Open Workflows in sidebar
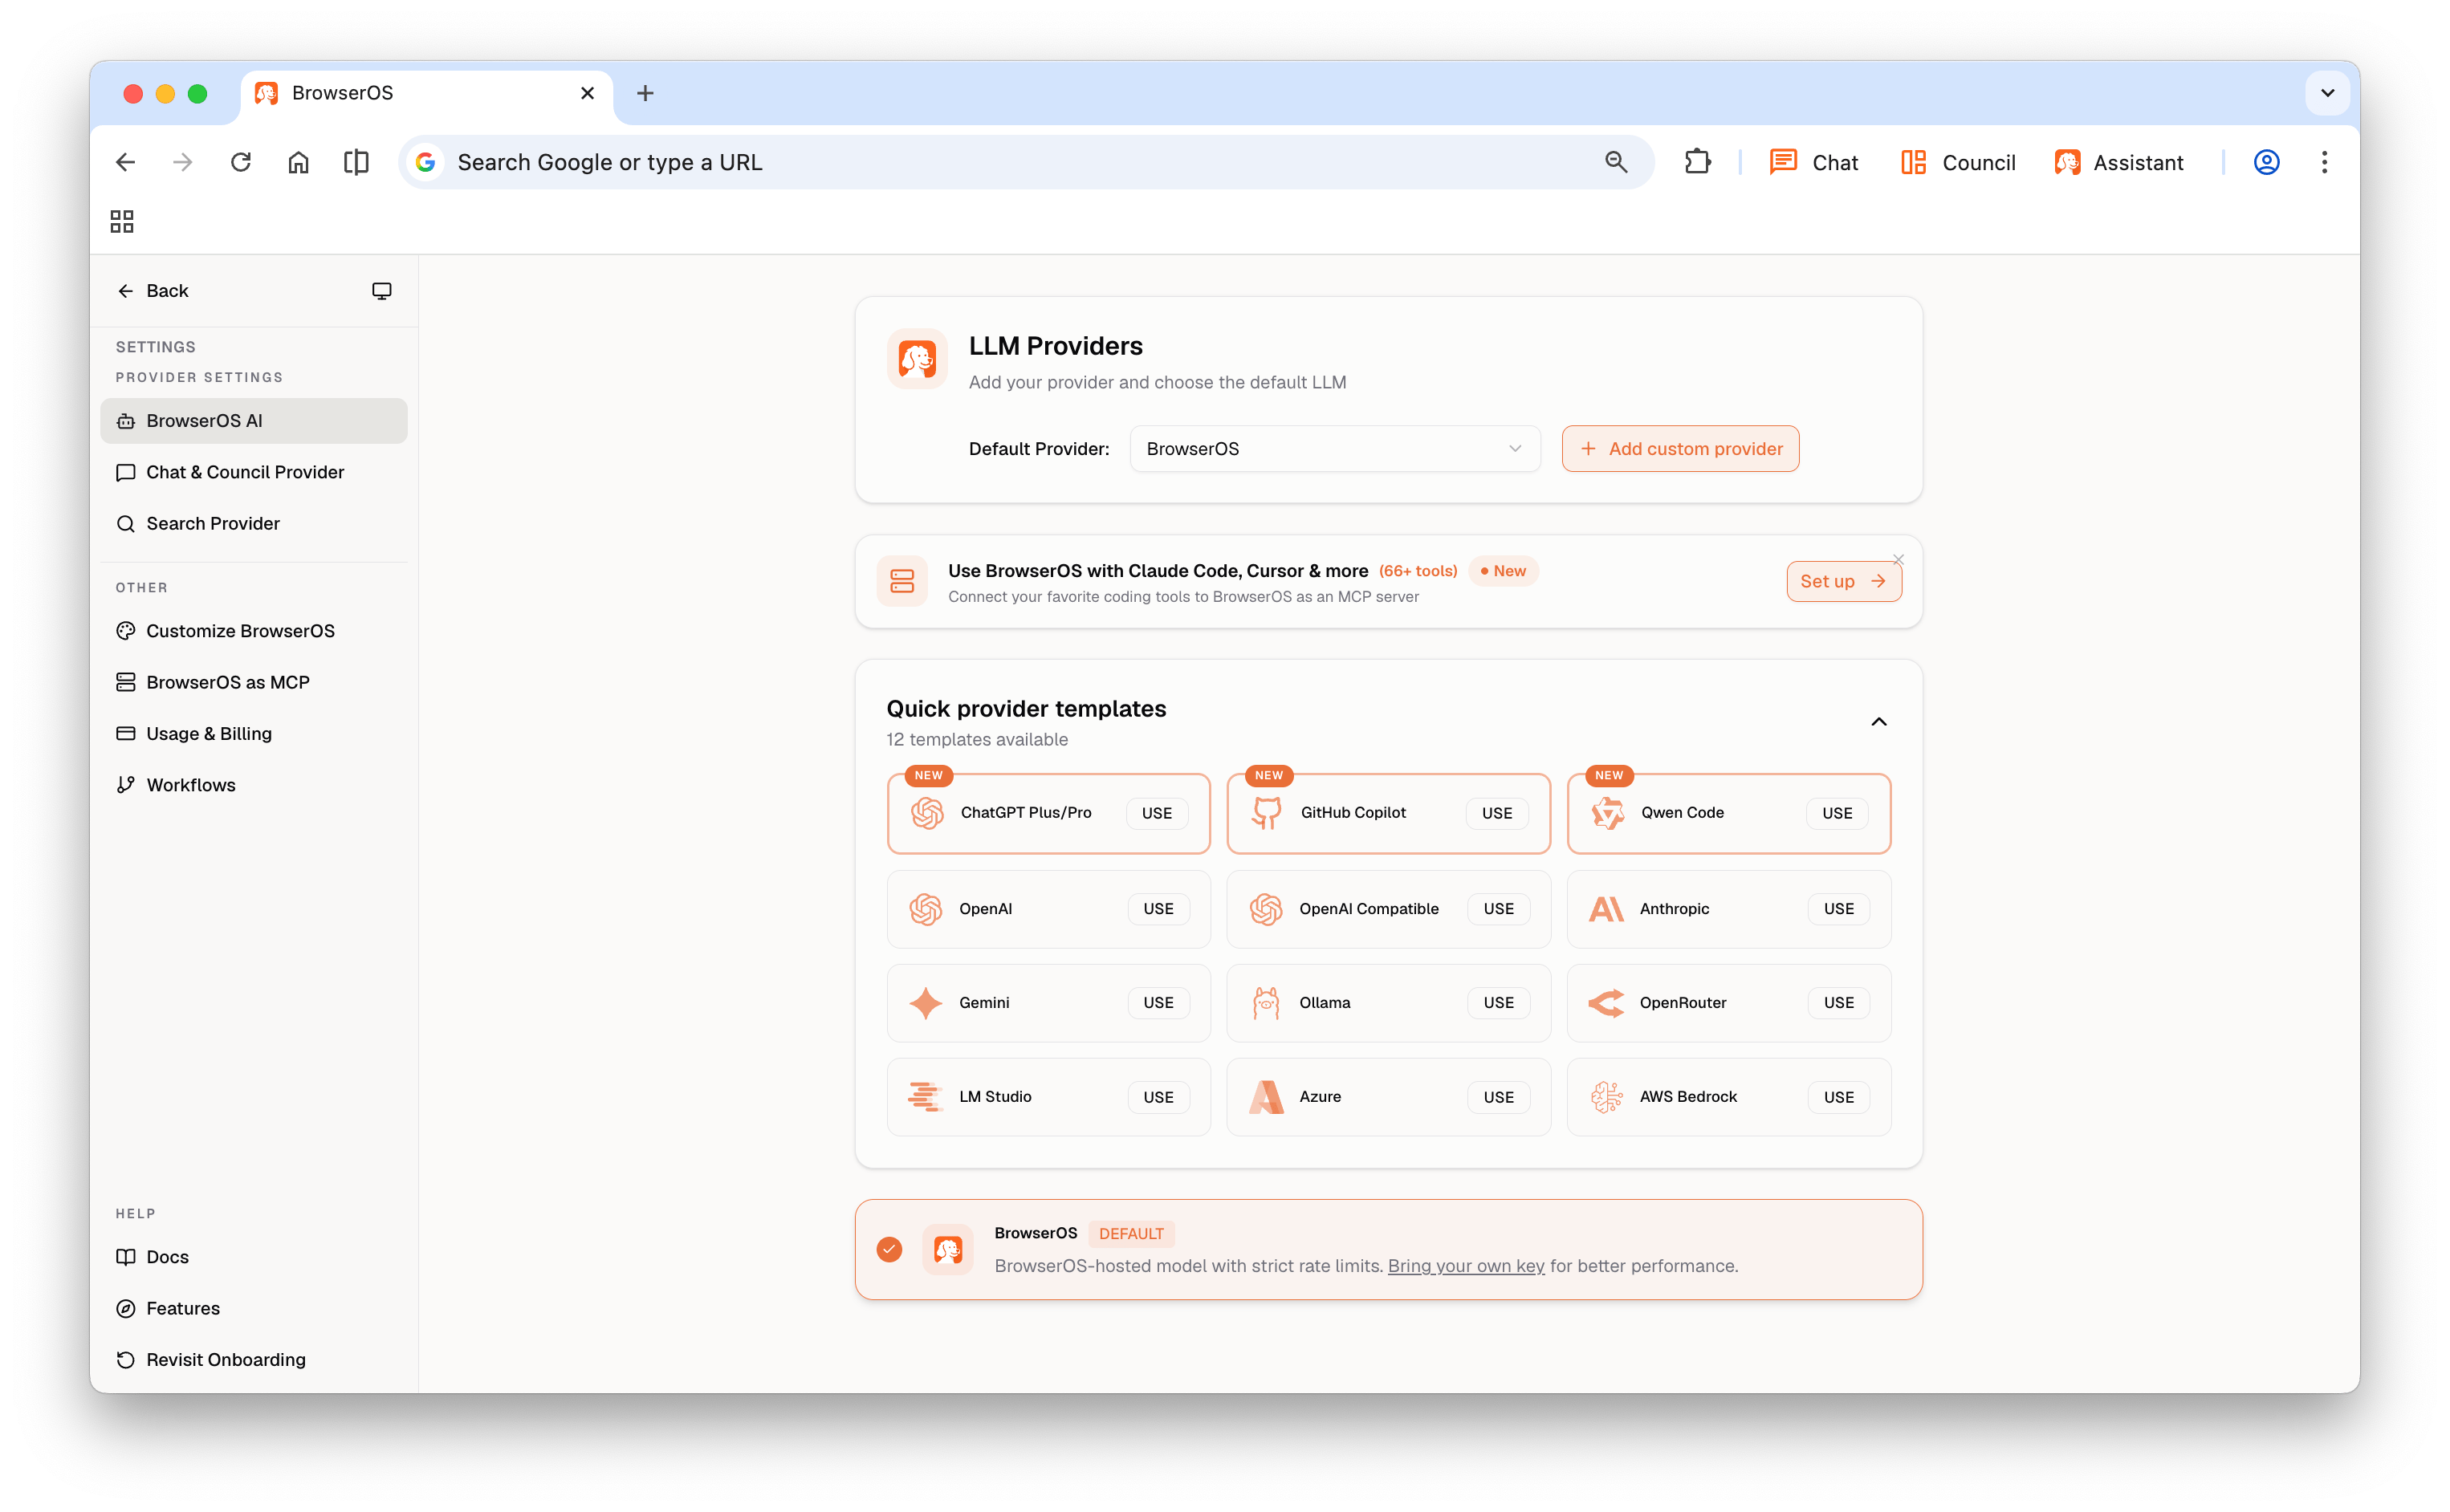Image resolution: width=2450 pixels, height=1512 pixels. pyautogui.click(x=254, y=785)
